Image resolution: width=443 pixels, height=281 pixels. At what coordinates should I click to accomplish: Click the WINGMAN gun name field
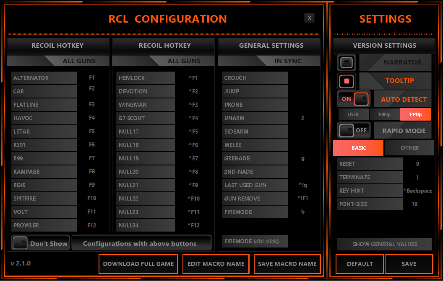(145, 105)
